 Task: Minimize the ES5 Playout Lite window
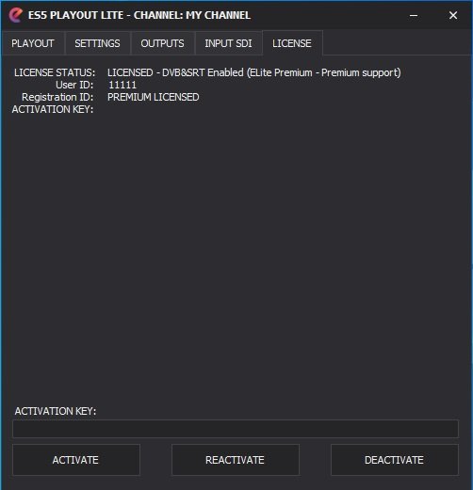414,15
